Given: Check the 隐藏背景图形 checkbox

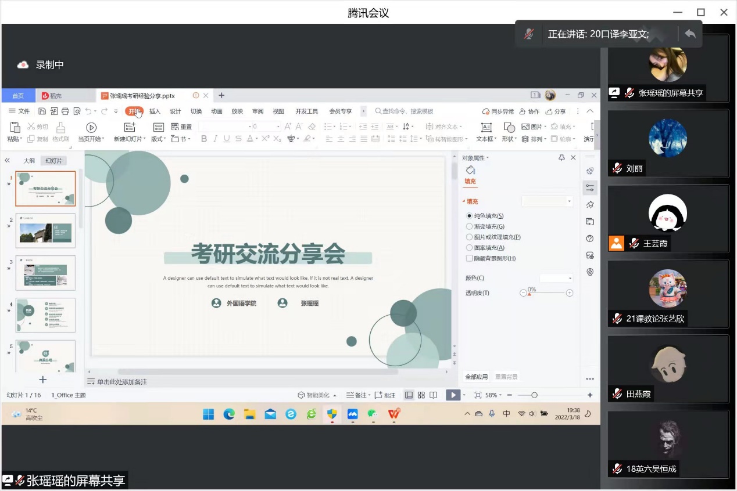Looking at the screenshot, I should pos(470,258).
